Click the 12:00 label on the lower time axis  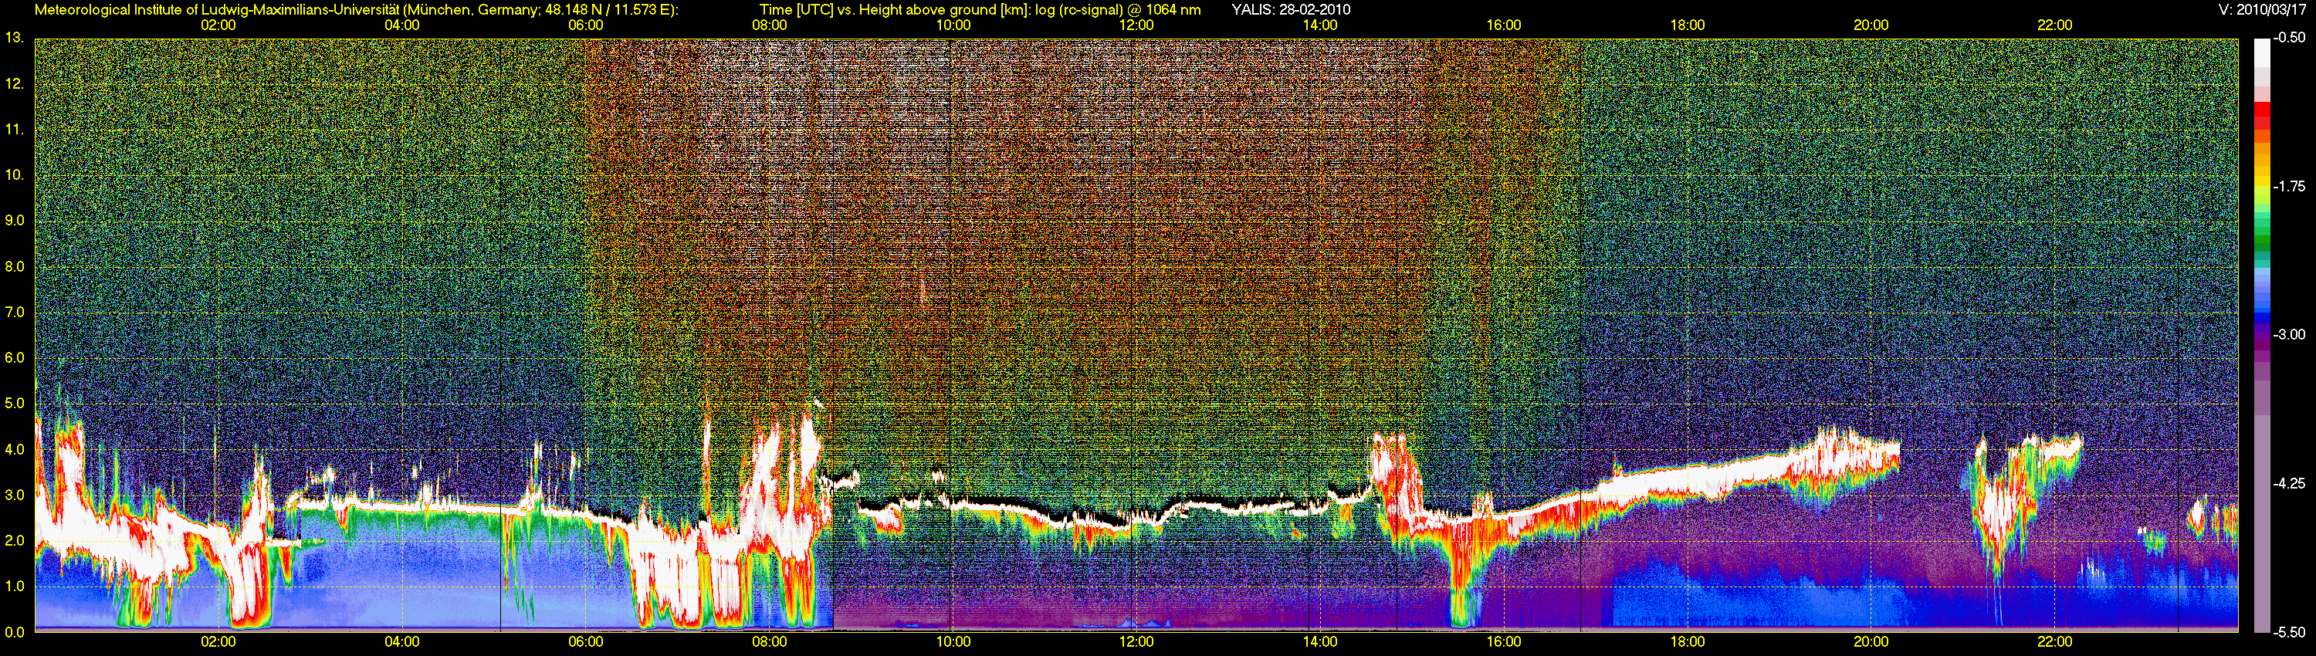coord(1136,641)
